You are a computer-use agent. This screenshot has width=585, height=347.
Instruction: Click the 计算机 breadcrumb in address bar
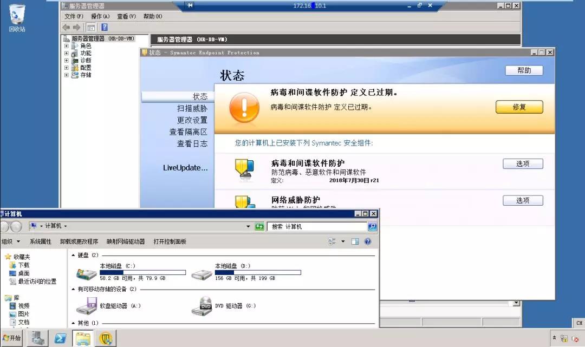(53, 226)
